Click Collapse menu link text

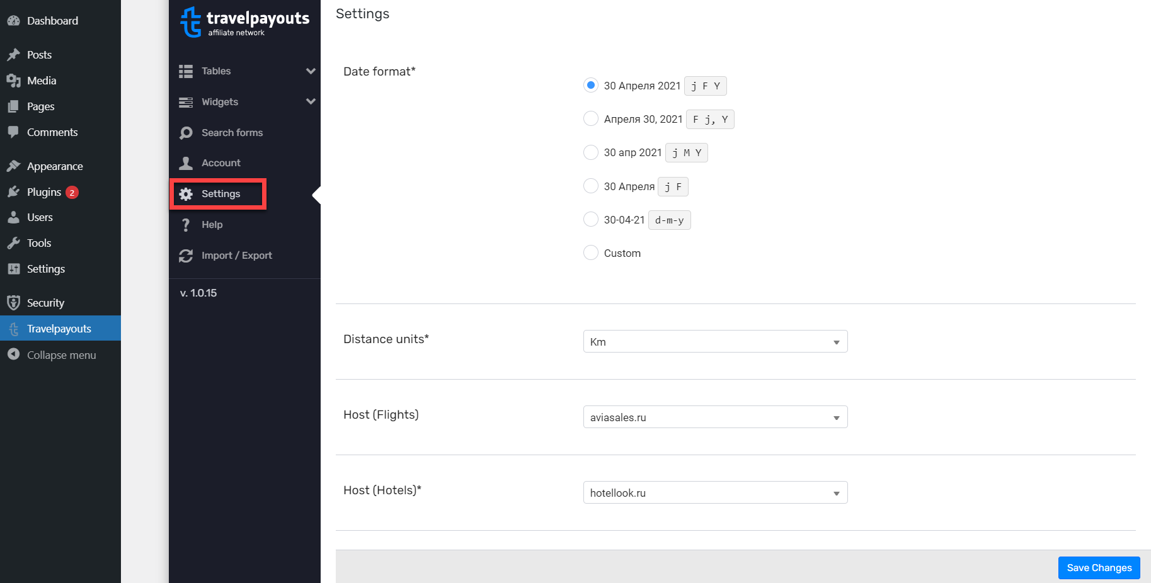click(62, 355)
